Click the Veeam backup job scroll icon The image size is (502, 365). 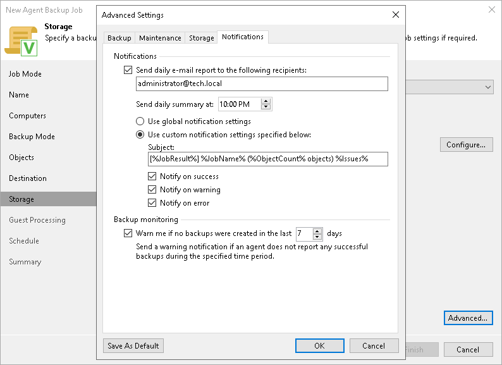tap(21, 41)
